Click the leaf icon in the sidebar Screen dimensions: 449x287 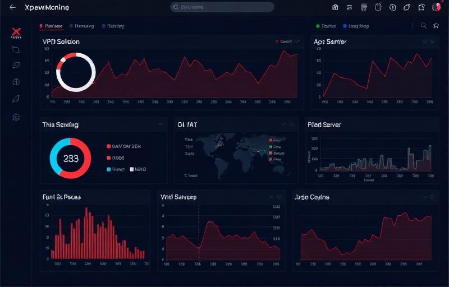(x=16, y=99)
